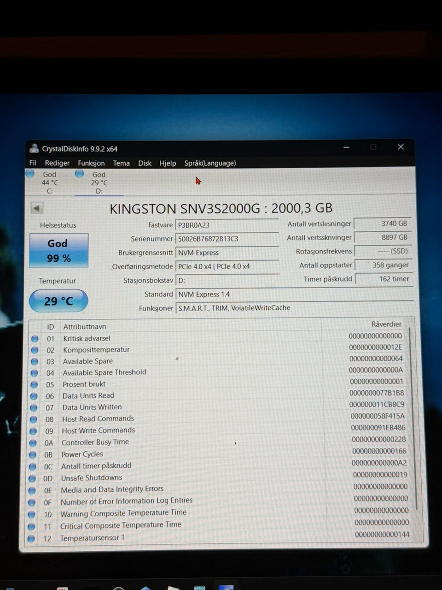The width and height of the screenshot is (442, 590).
Task: Click the Attributtnavn column header
Action: coord(84,326)
